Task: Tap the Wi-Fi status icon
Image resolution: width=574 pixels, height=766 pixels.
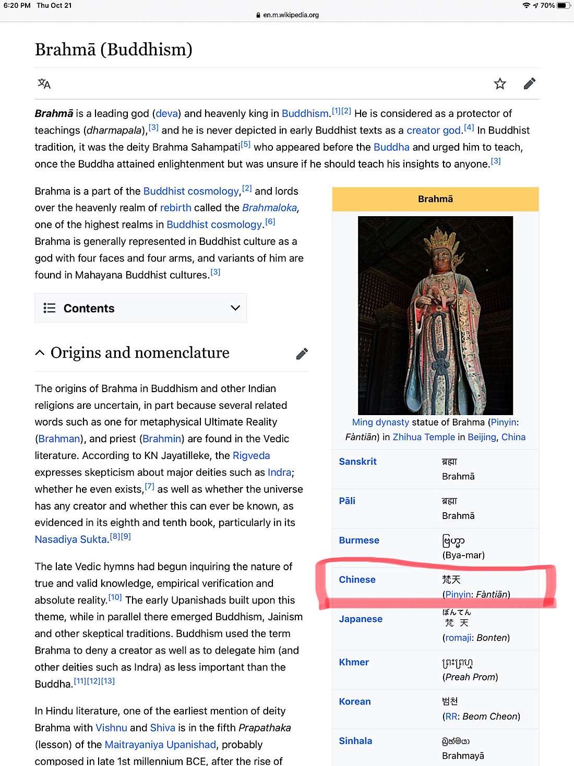Action: pos(526,6)
